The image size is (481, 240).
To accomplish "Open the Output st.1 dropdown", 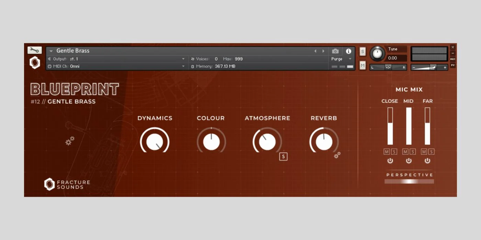I will (x=183, y=59).
